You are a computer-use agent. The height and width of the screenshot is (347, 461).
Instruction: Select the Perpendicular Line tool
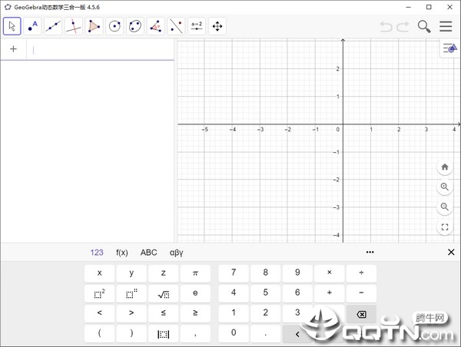(x=74, y=26)
